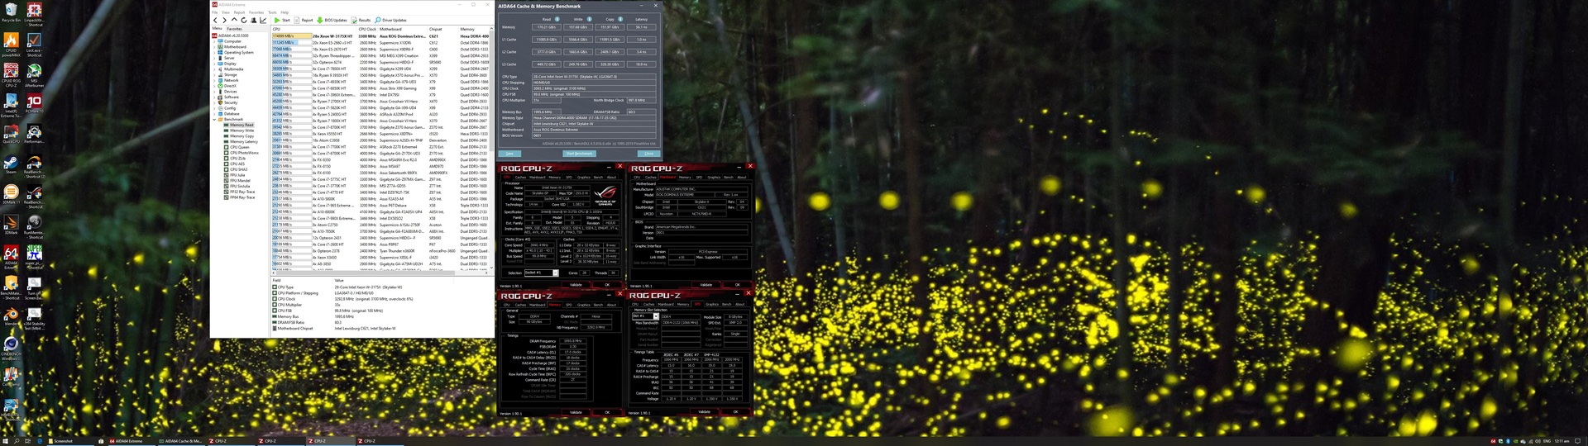Click Validate in CPU-Z Memory window
This screenshot has height=446, width=1588.
[576, 412]
